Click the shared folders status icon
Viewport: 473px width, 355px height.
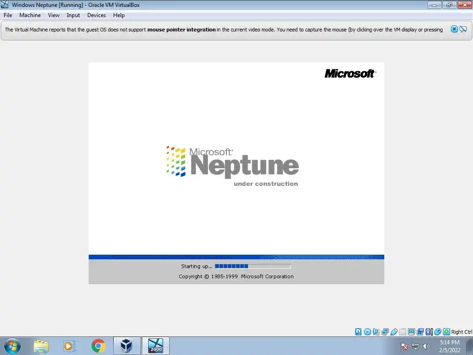[402, 332]
